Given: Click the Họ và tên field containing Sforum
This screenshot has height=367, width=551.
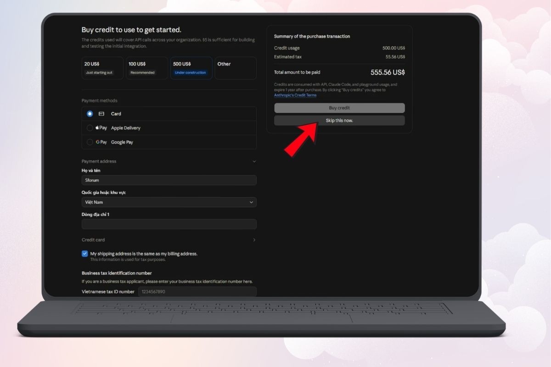Looking at the screenshot, I should click(x=169, y=180).
